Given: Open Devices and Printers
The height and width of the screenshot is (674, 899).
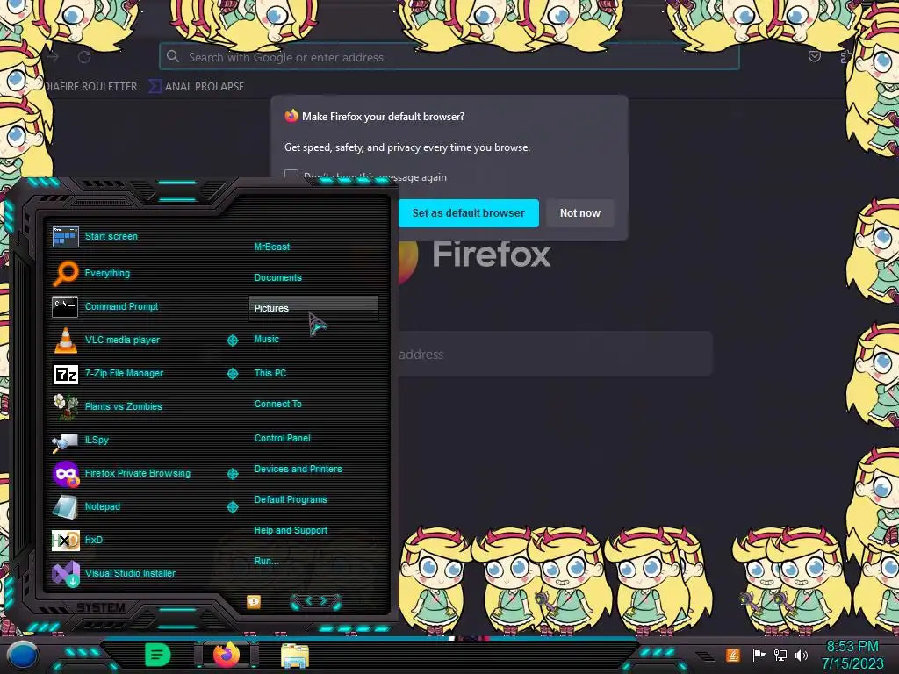Looking at the screenshot, I should 298,469.
